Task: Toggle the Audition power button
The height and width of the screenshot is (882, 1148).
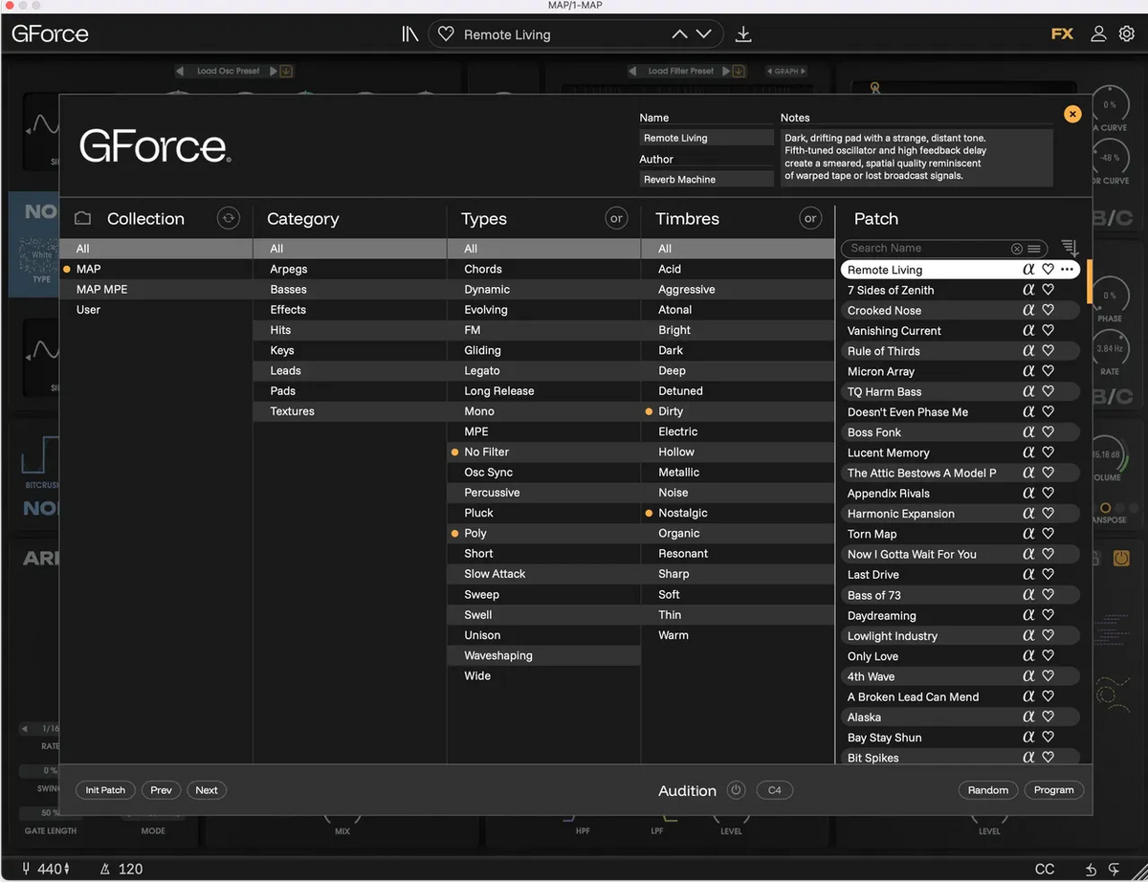Action: coord(736,790)
